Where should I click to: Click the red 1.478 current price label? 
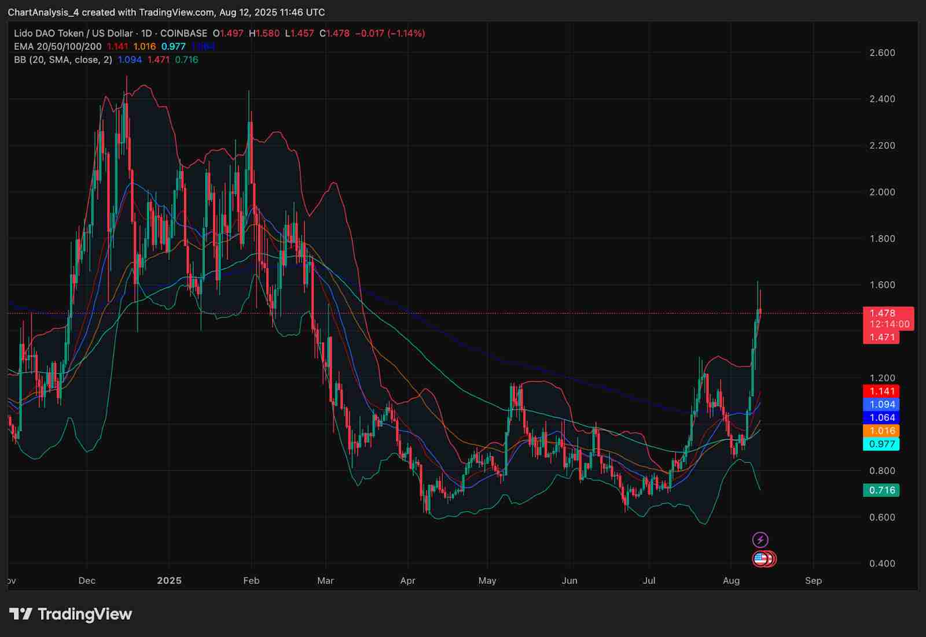[x=882, y=313]
